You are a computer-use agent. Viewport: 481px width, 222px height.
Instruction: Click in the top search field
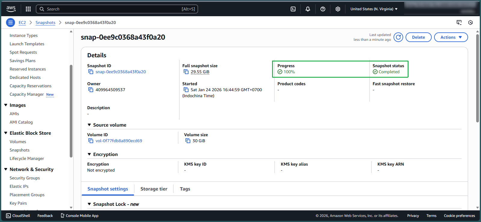click(x=117, y=9)
